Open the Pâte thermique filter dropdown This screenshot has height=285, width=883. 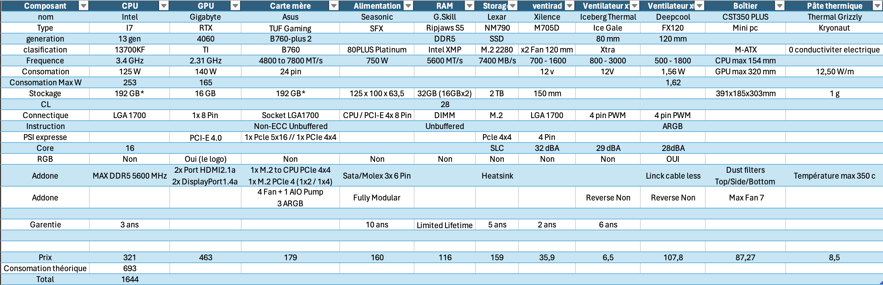click(x=877, y=6)
